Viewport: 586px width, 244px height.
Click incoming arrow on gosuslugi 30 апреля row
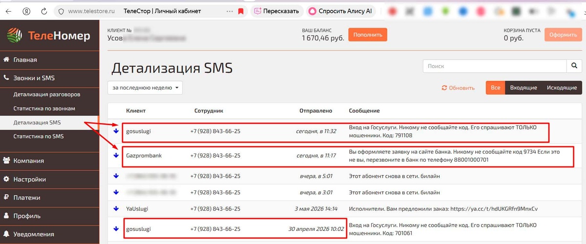[x=116, y=228]
